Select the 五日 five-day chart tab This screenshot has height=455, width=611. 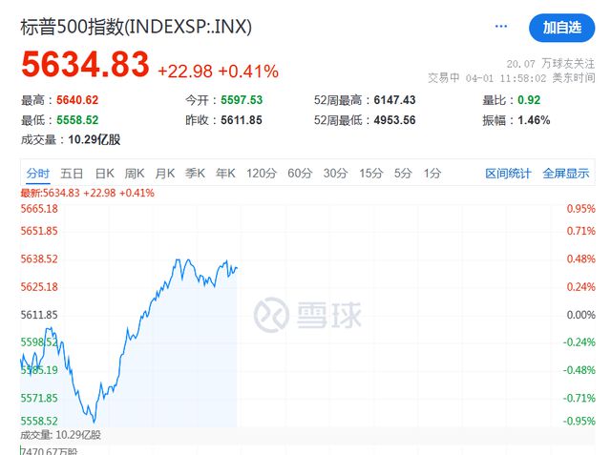pyautogui.click(x=72, y=174)
